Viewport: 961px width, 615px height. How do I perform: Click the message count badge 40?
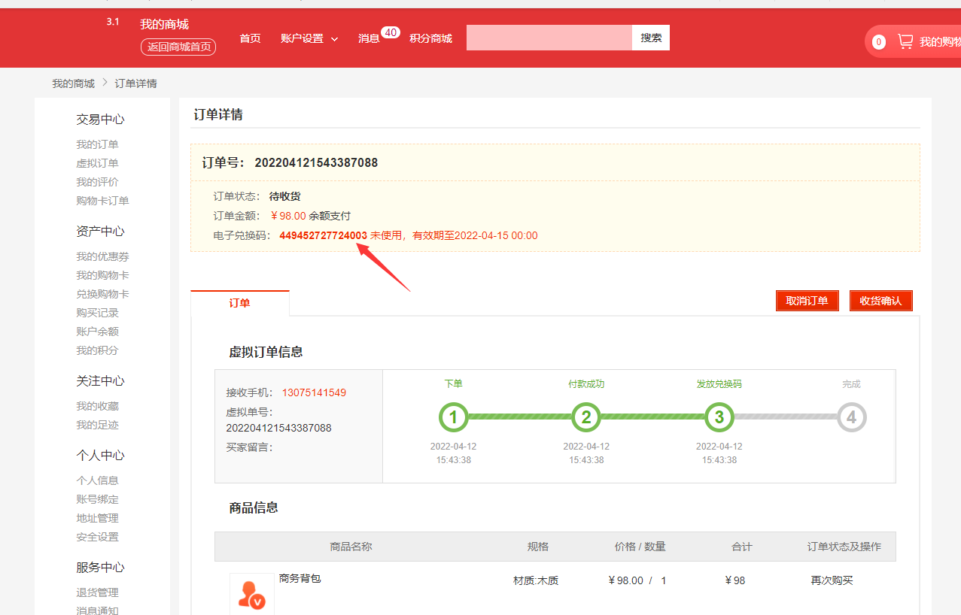tap(390, 32)
